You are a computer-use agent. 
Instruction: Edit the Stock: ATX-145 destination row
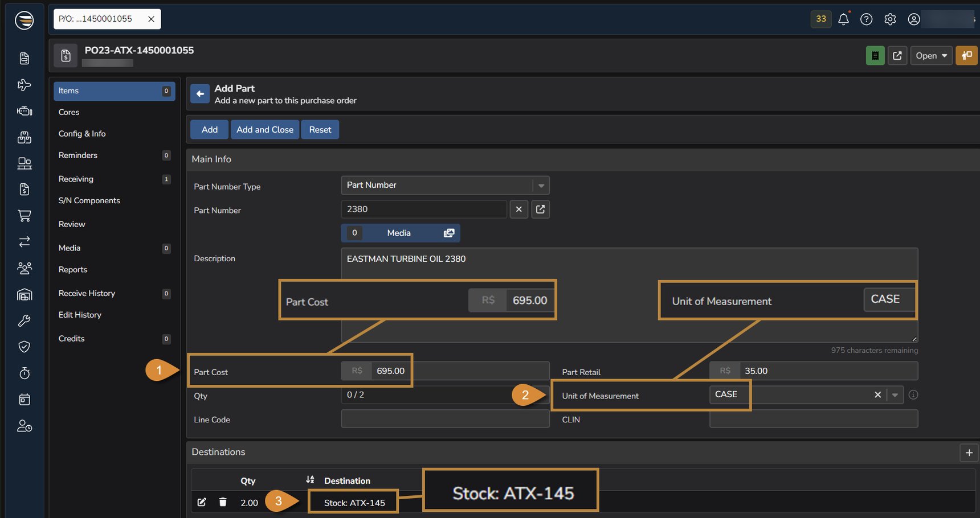tap(202, 502)
